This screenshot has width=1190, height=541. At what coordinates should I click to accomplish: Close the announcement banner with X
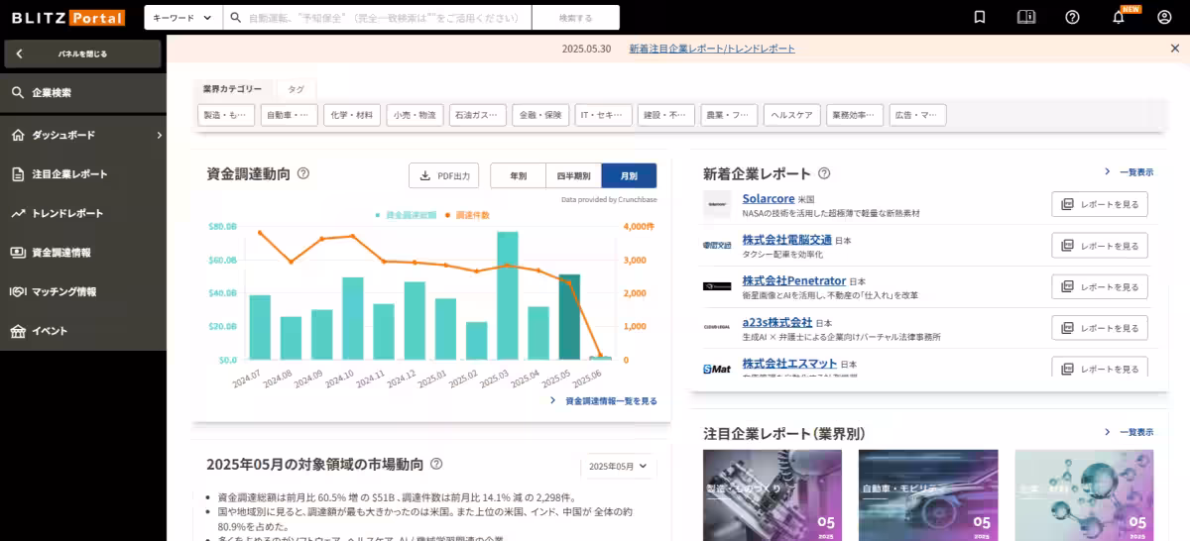click(1175, 49)
